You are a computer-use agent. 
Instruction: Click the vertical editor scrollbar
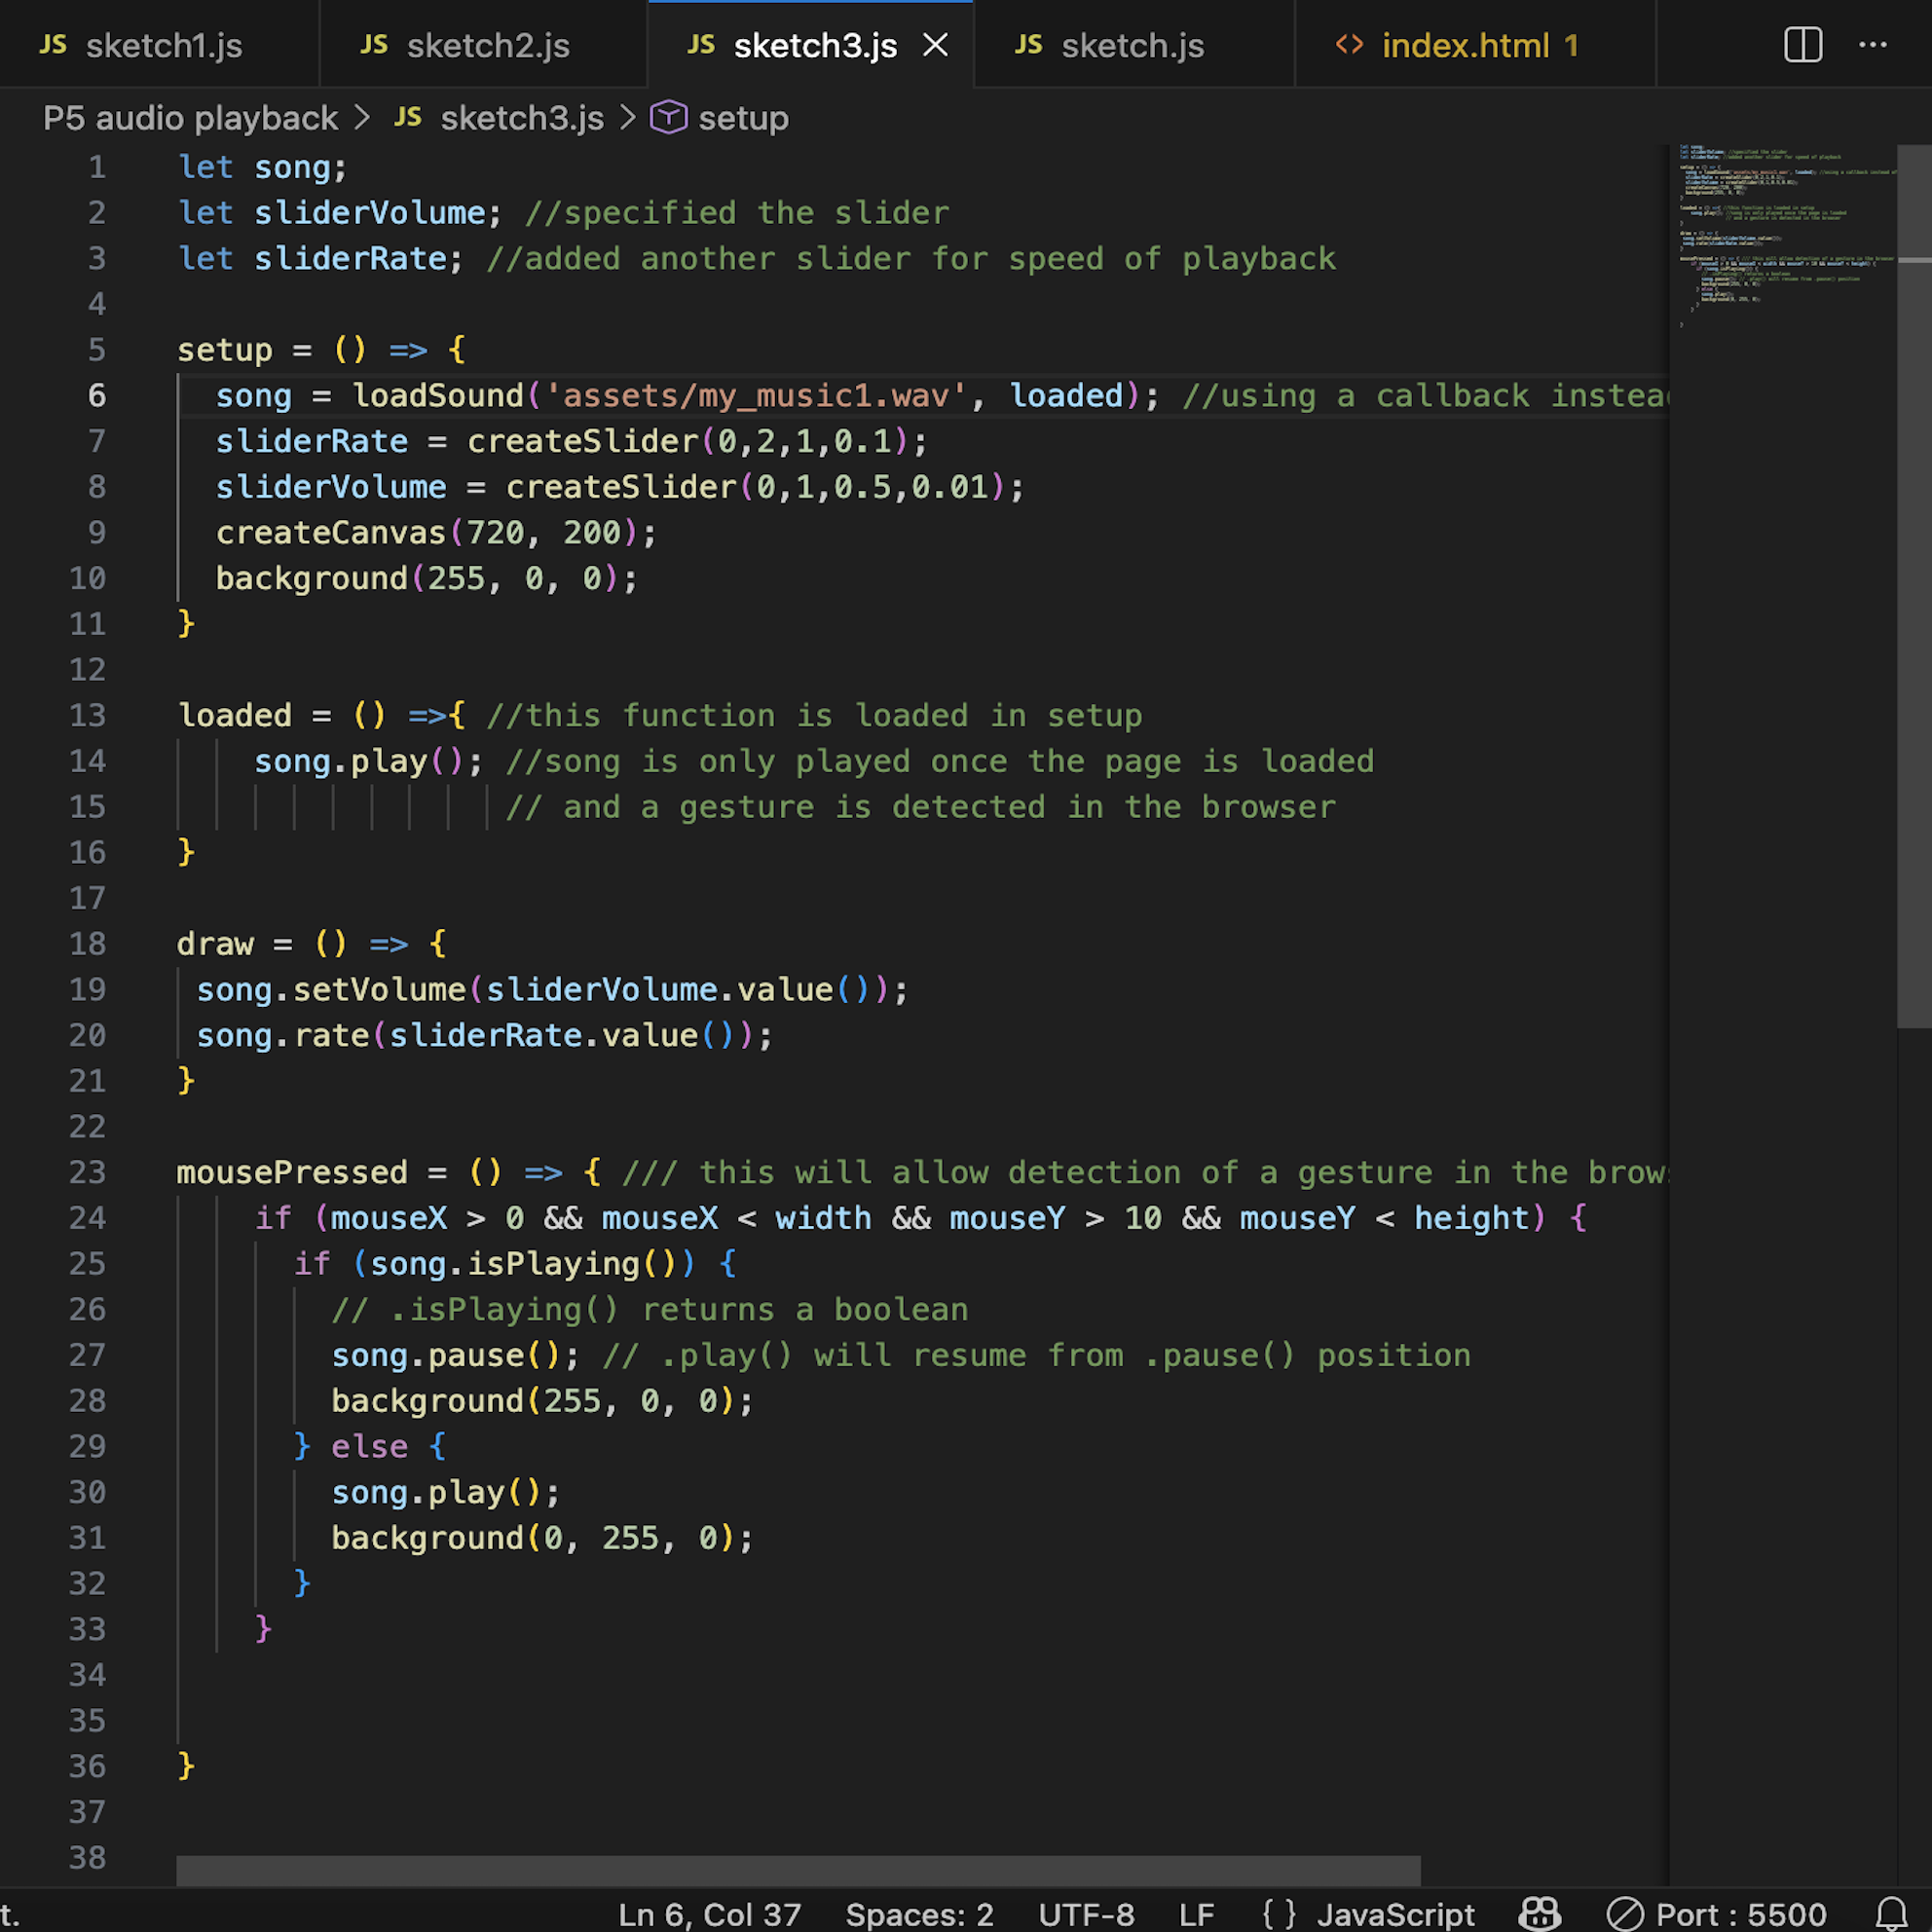click(x=1914, y=586)
